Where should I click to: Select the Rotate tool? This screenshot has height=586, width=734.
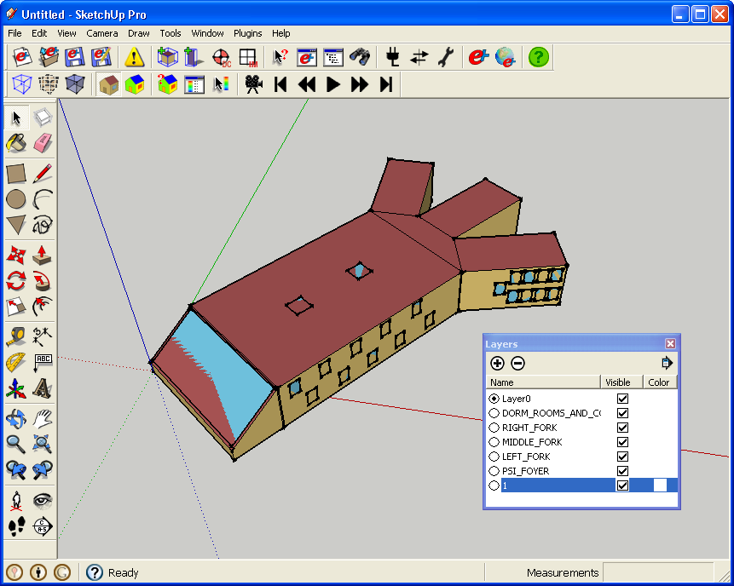point(15,281)
